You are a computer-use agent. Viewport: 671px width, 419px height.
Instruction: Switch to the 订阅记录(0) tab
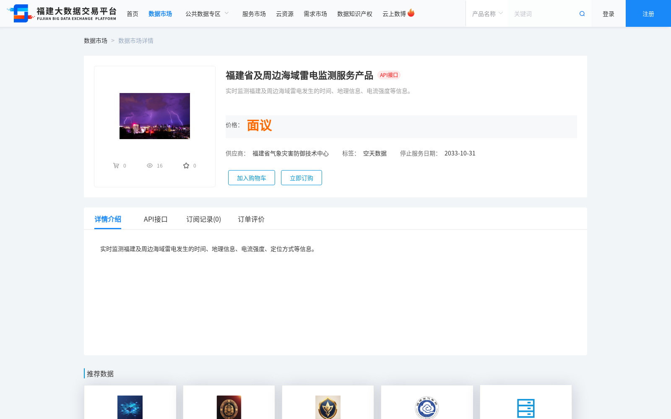tap(204, 219)
